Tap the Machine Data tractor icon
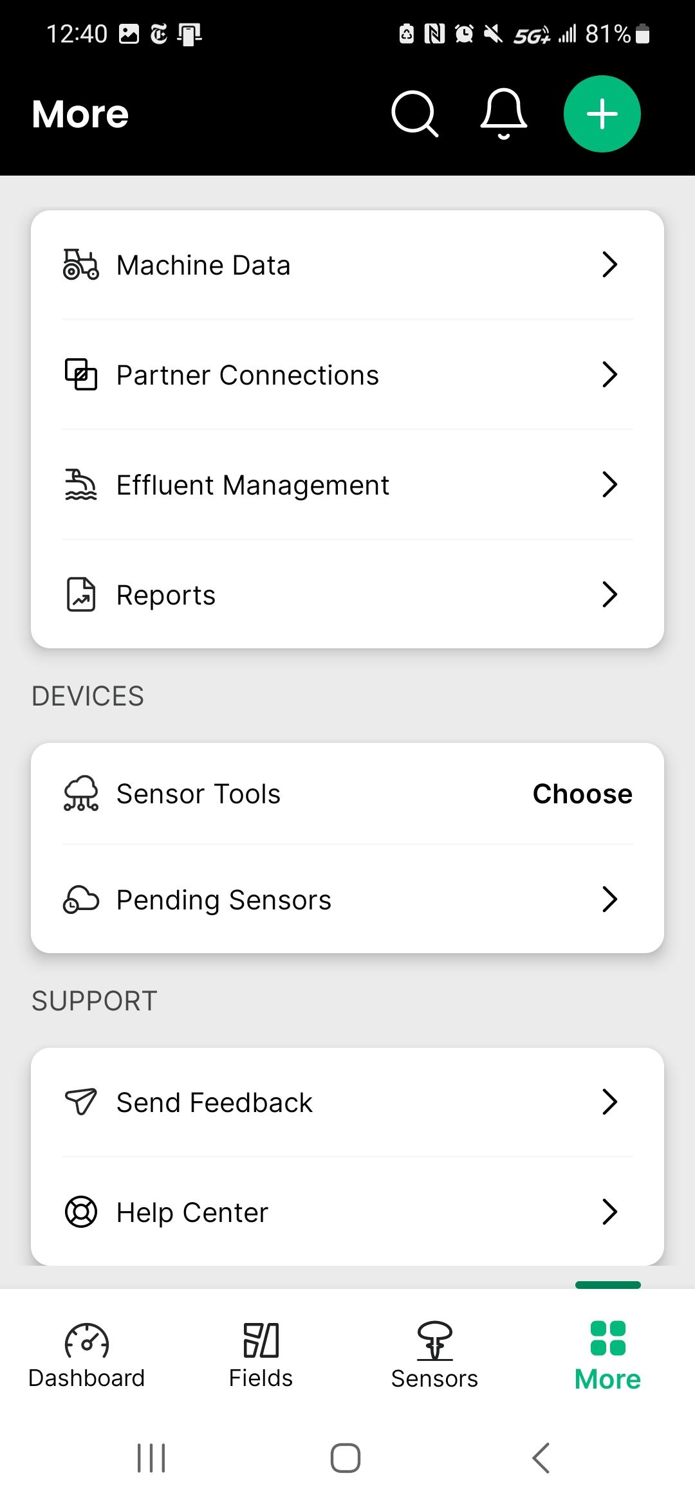 (81, 265)
